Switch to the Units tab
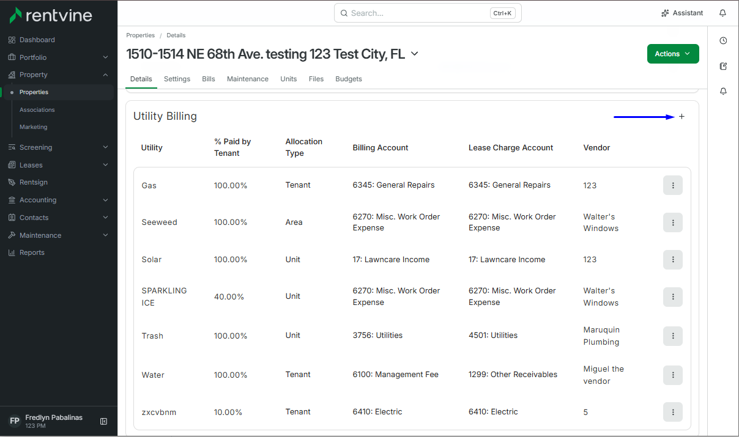This screenshot has width=739, height=437. [x=289, y=79]
